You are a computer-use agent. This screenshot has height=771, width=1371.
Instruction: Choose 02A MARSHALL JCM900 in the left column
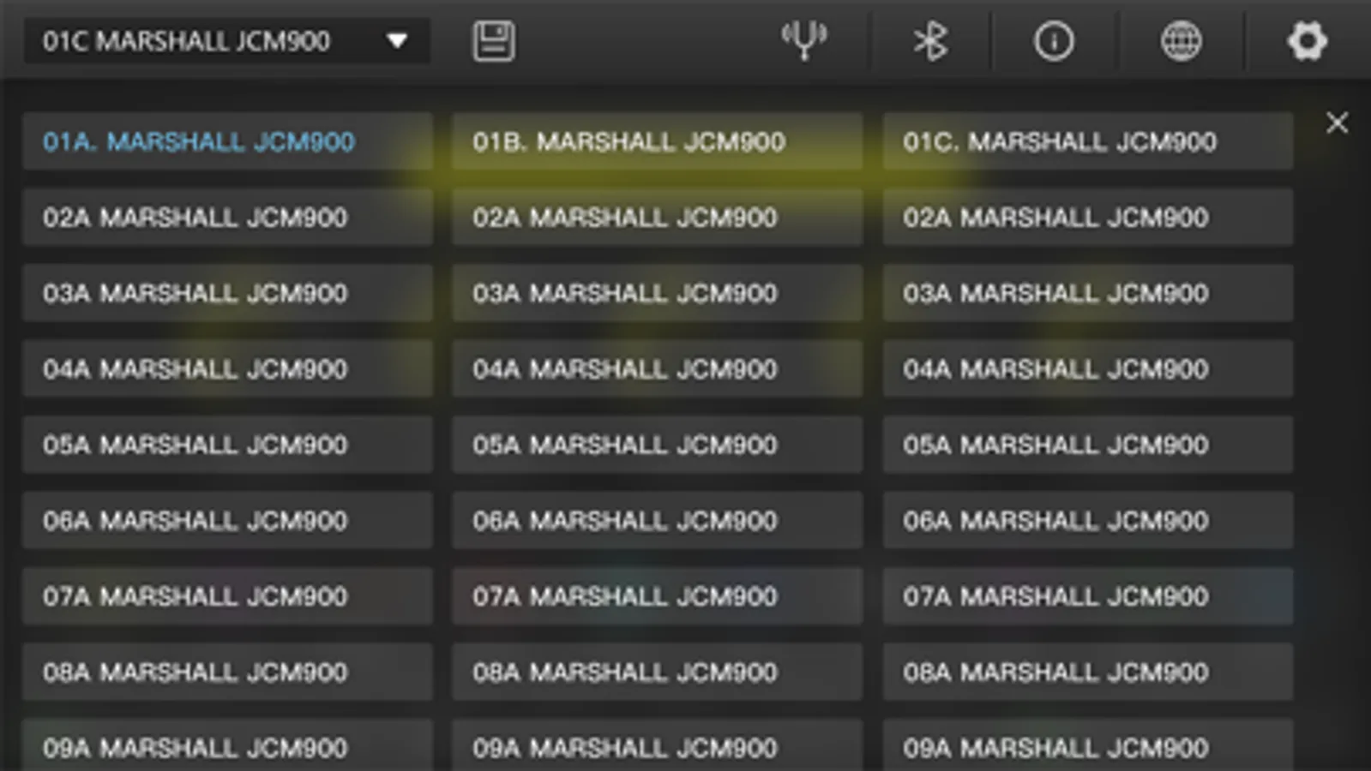[228, 217]
